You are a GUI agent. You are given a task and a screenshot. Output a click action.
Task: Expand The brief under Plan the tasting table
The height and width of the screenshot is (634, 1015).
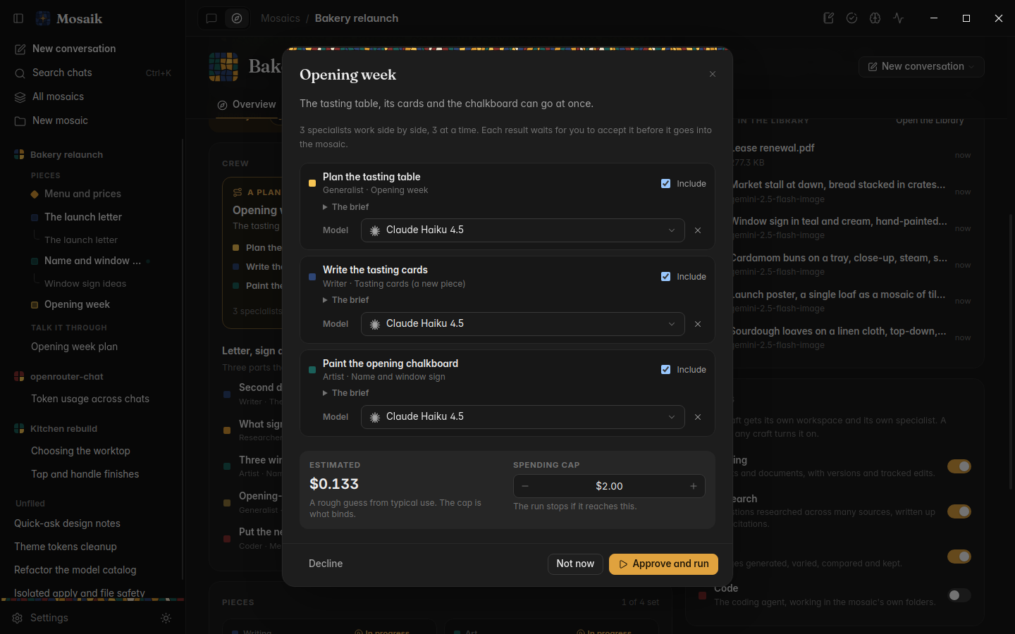coord(345,206)
